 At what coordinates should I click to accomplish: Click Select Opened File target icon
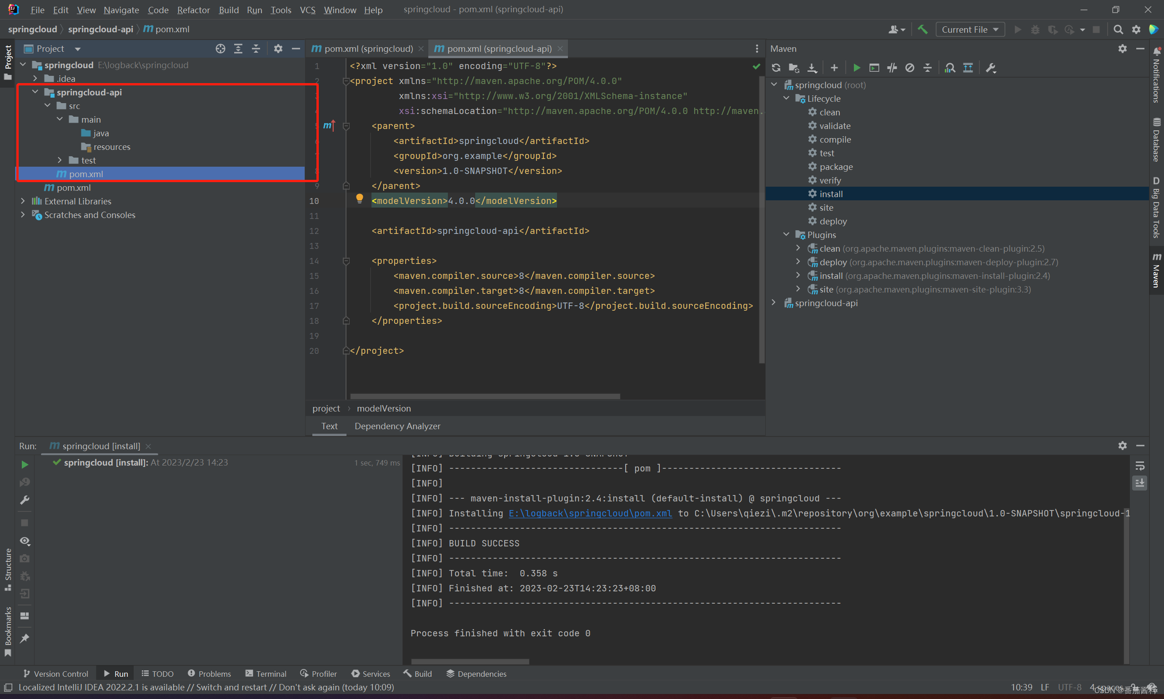point(220,49)
